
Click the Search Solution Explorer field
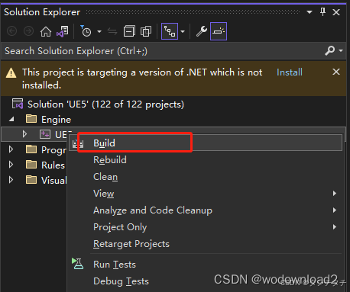tap(163, 51)
